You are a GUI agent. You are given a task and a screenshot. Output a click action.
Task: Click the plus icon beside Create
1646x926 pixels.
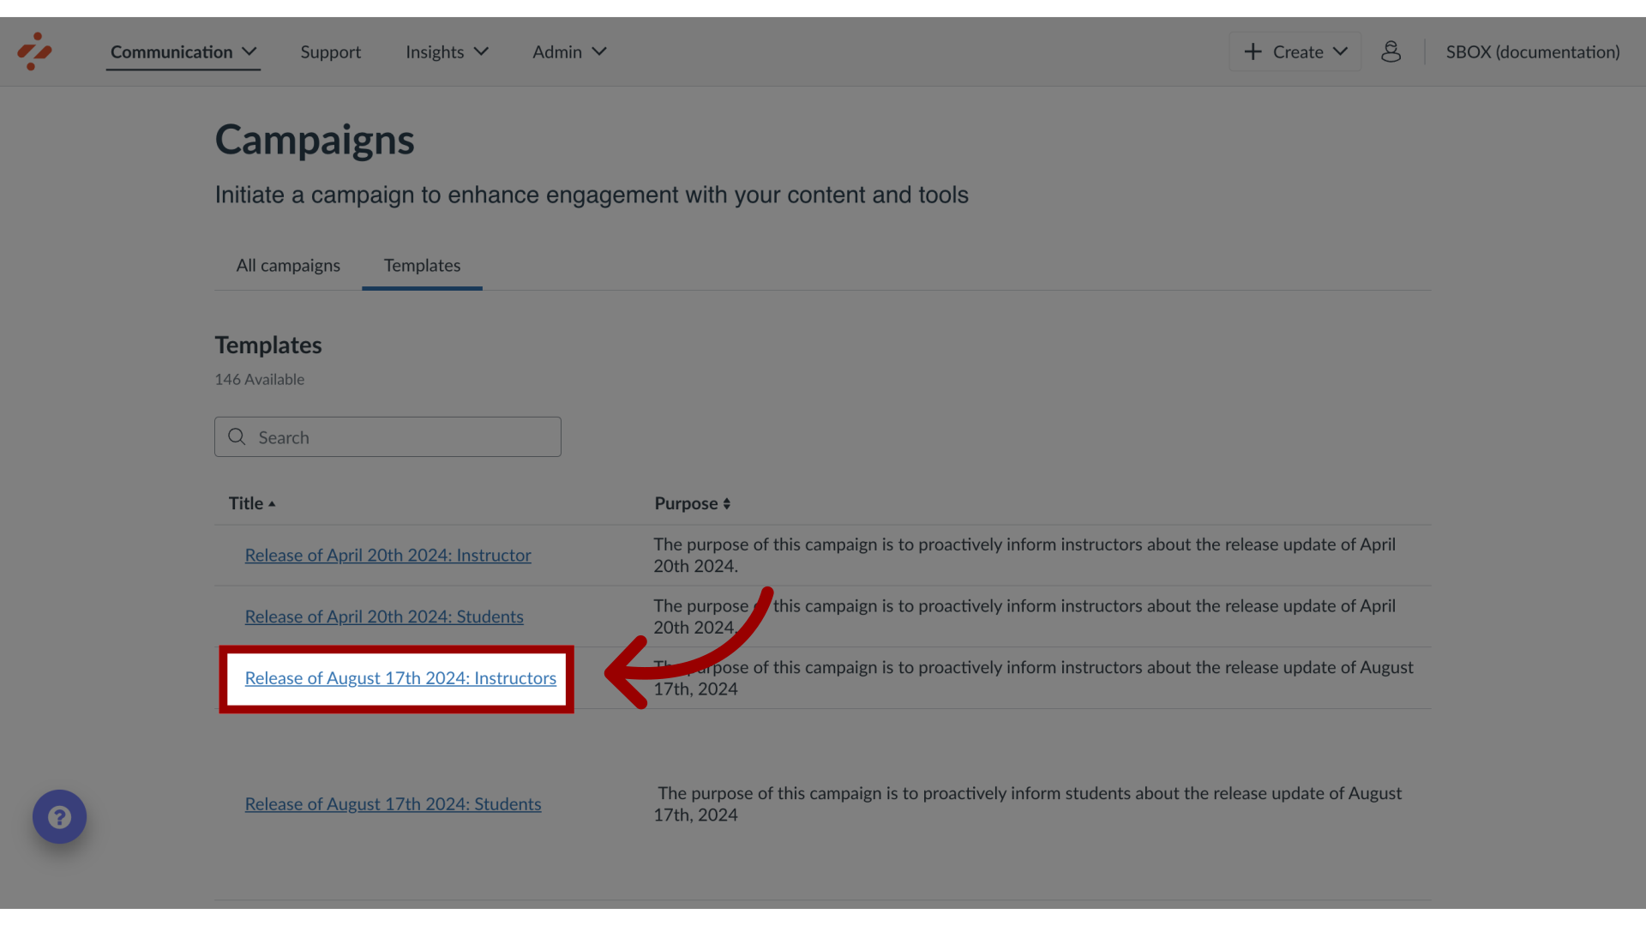click(x=1253, y=51)
